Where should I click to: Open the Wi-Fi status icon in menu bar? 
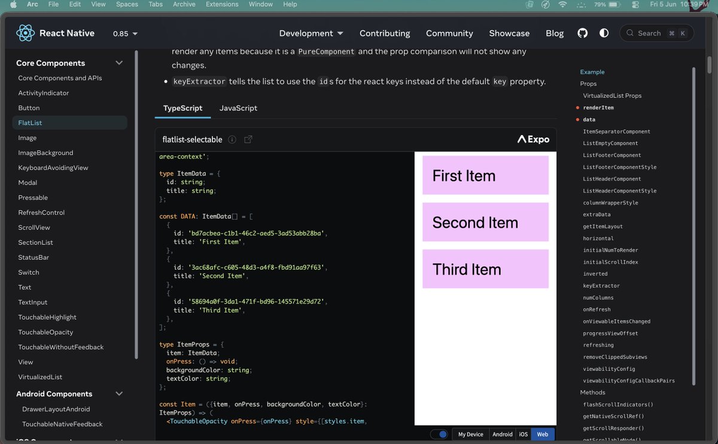click(x=562, y=4)
